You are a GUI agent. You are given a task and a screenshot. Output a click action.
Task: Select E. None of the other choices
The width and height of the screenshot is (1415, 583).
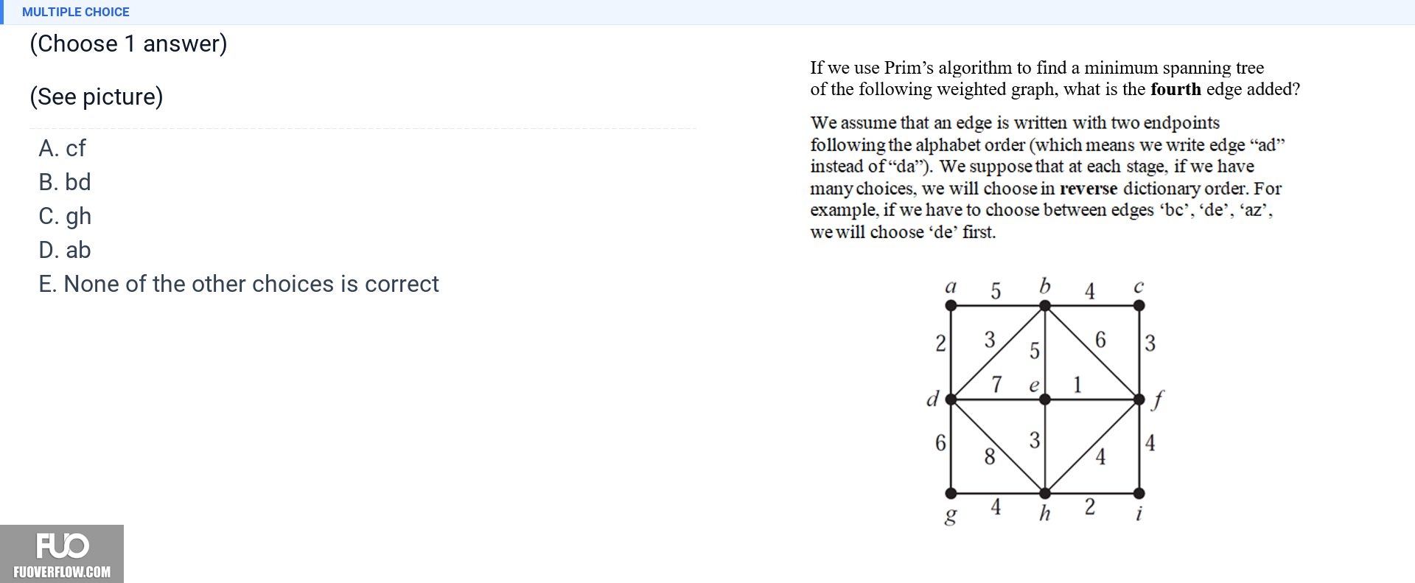239,284
